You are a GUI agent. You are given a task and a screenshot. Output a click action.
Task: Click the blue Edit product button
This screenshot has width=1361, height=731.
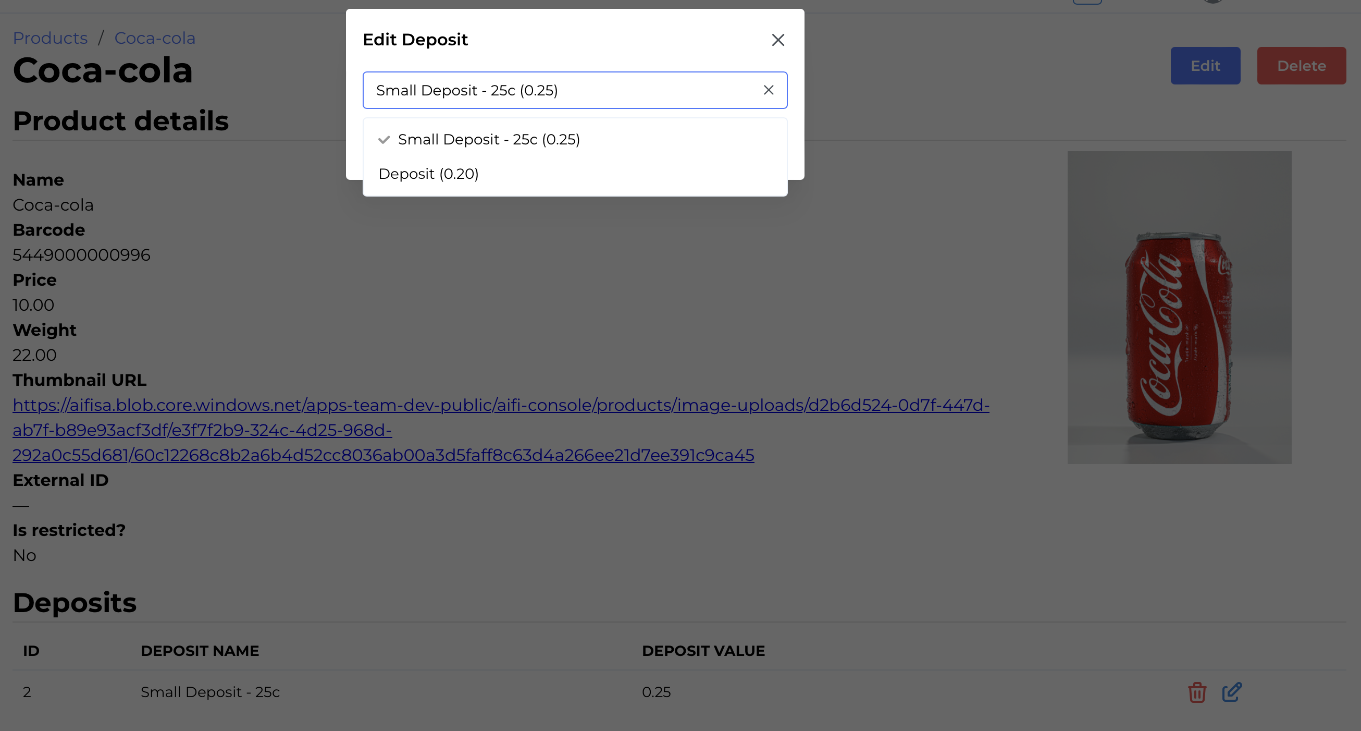click(x=1205, y=66)
